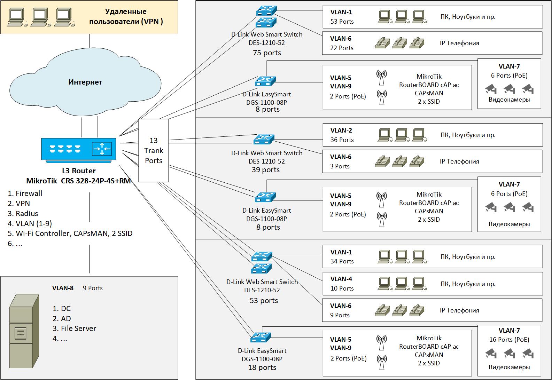552x380 pixels.
Task: Select 'IP Телефония' in VLAN-6 9 Ports row
Action: 459,310
